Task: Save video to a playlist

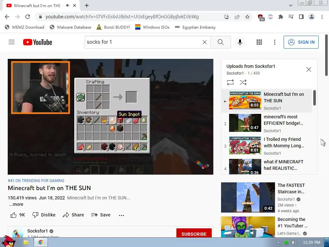Action: (101, 215)
